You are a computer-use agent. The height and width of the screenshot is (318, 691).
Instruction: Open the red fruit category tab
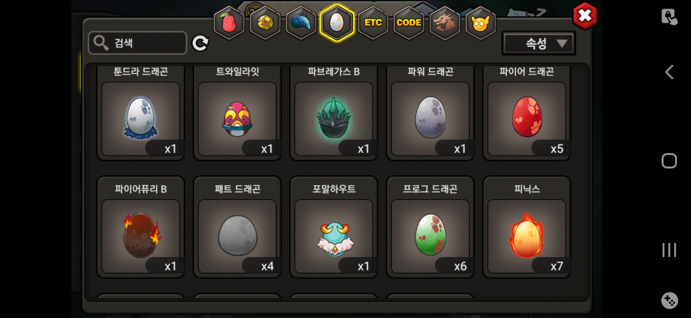pos(229,23)
